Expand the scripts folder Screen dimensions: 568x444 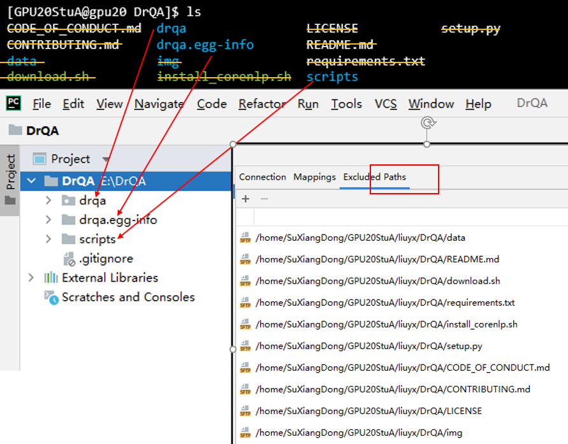pos(48,239)
